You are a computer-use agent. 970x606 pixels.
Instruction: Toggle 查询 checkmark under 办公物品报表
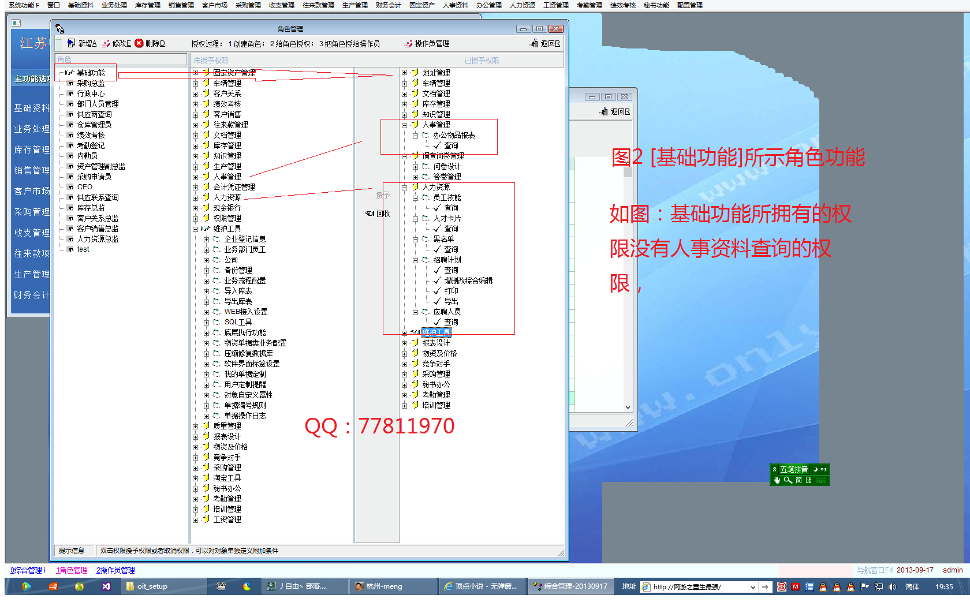[438, 145]
